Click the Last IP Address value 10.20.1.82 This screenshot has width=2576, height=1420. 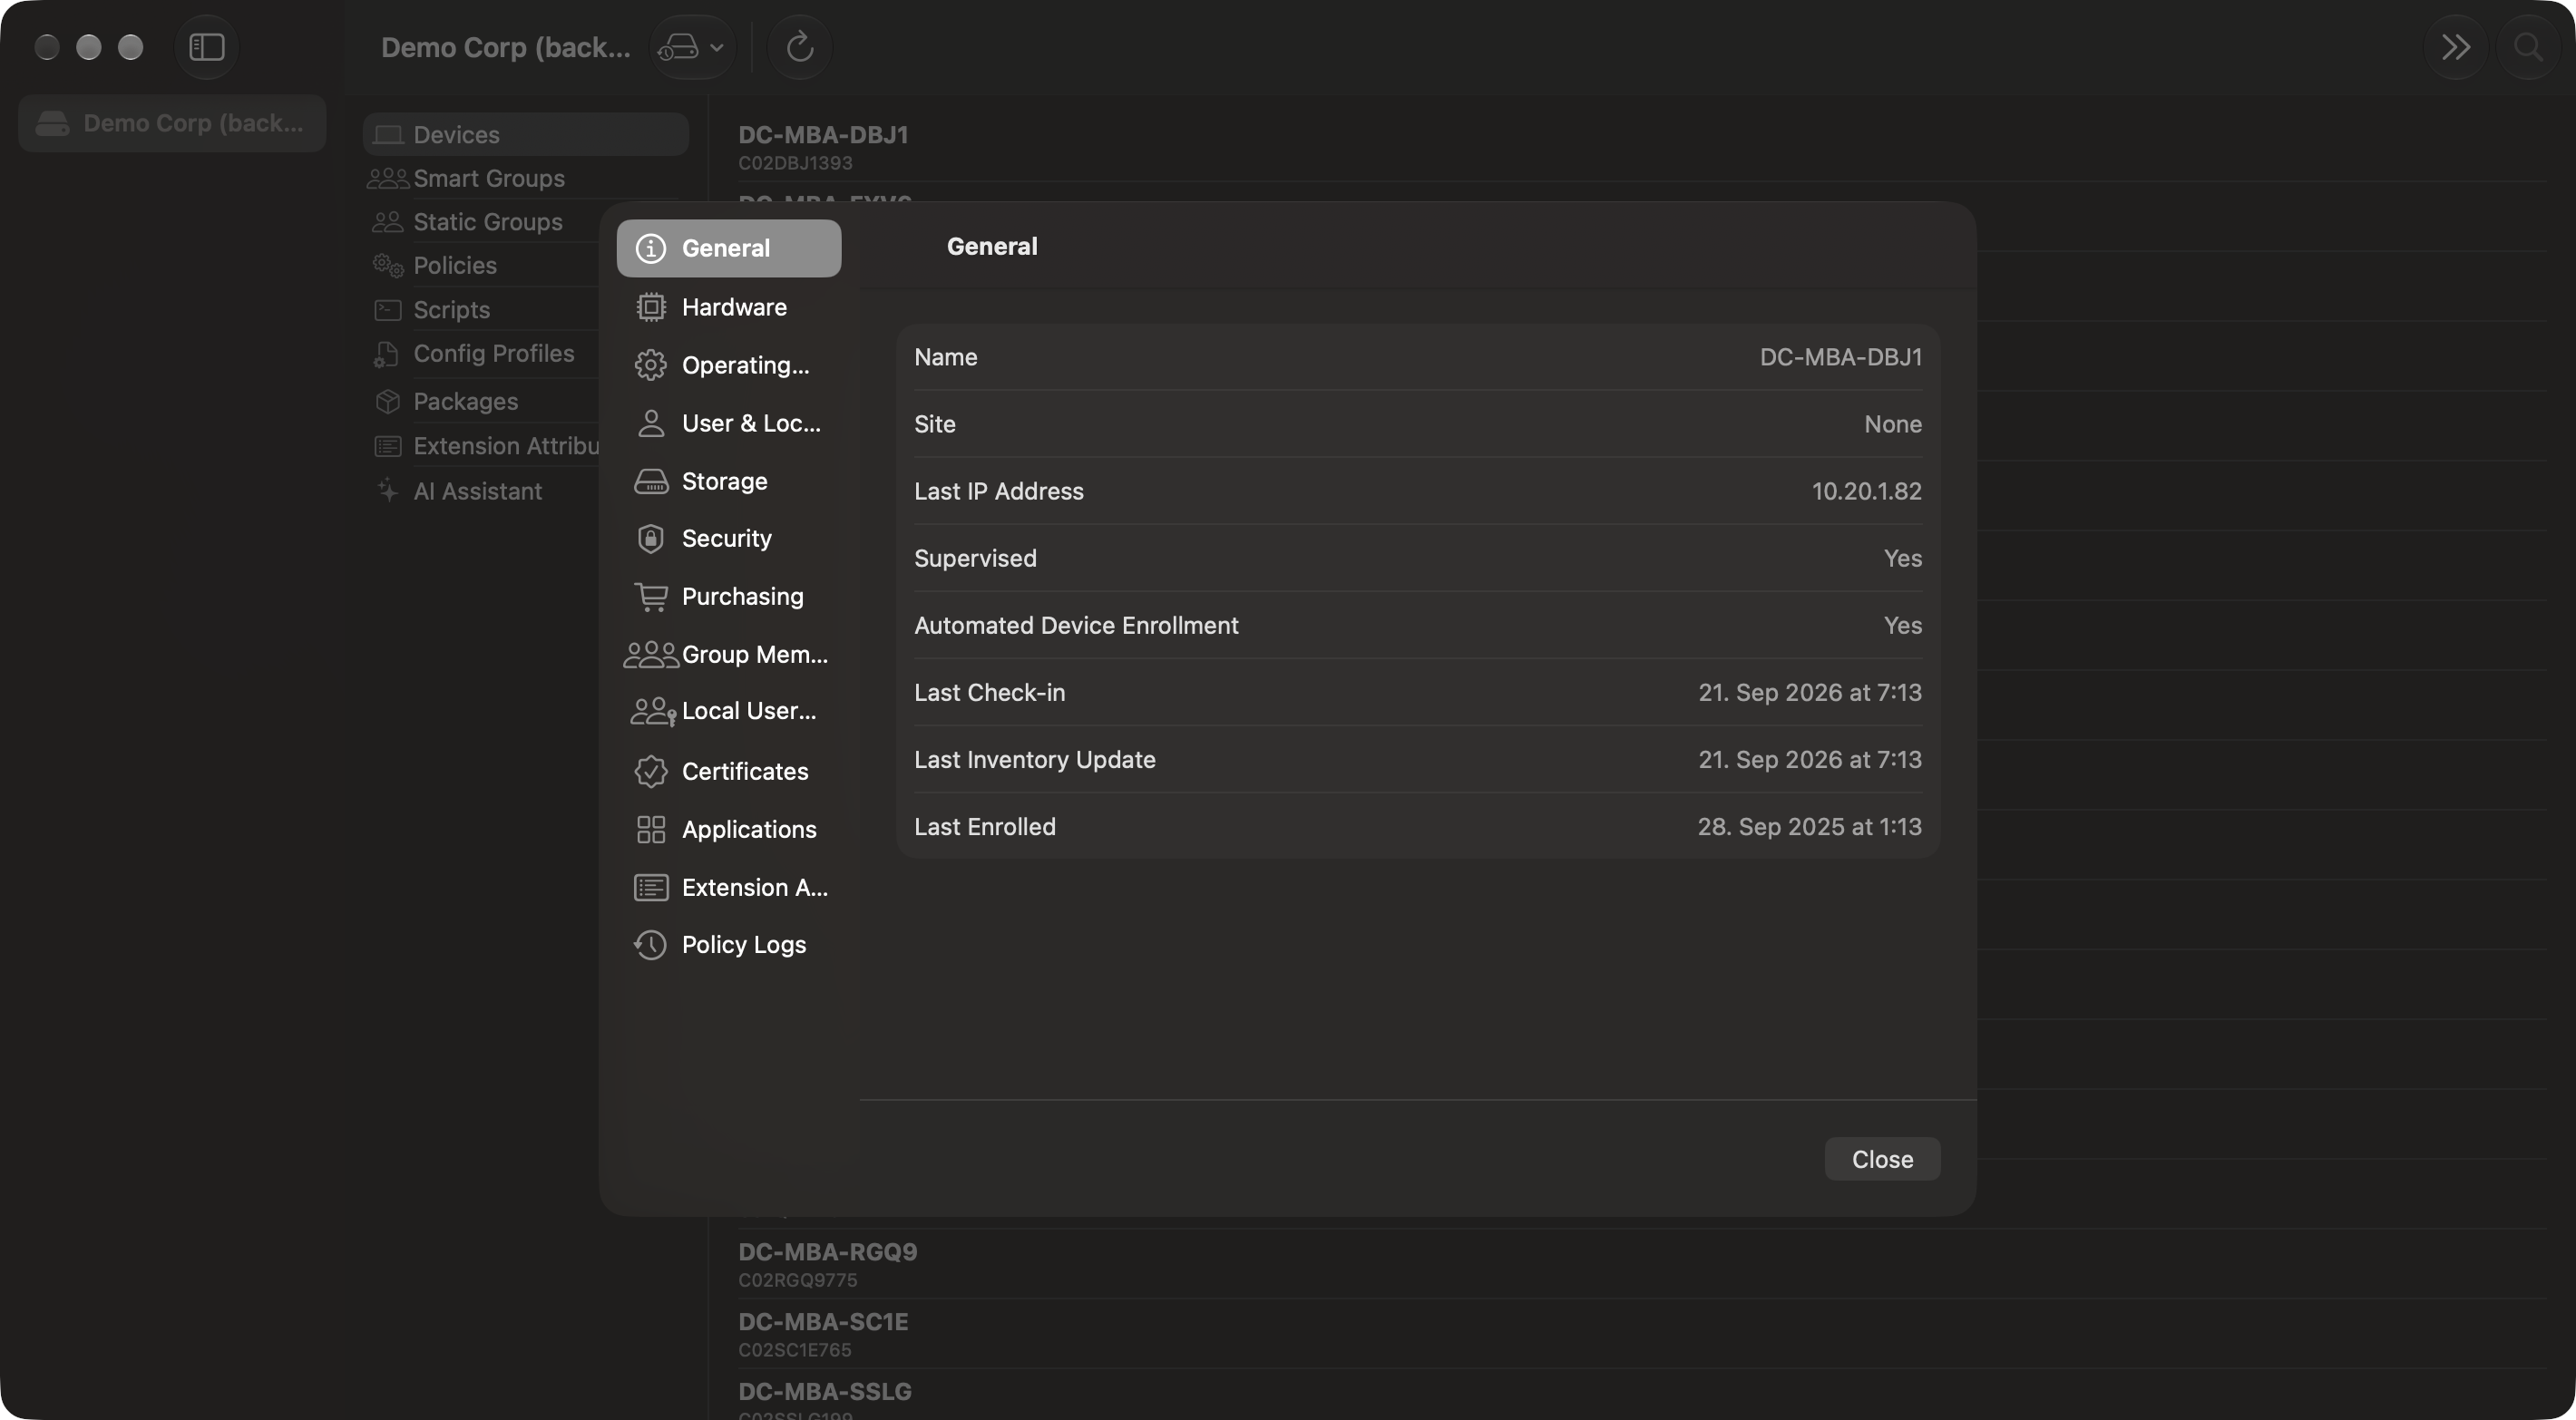[x=1866, y=491]
